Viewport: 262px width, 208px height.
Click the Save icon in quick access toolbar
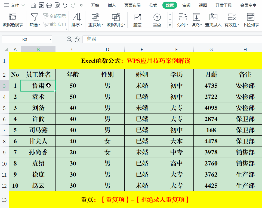[33, 5]
